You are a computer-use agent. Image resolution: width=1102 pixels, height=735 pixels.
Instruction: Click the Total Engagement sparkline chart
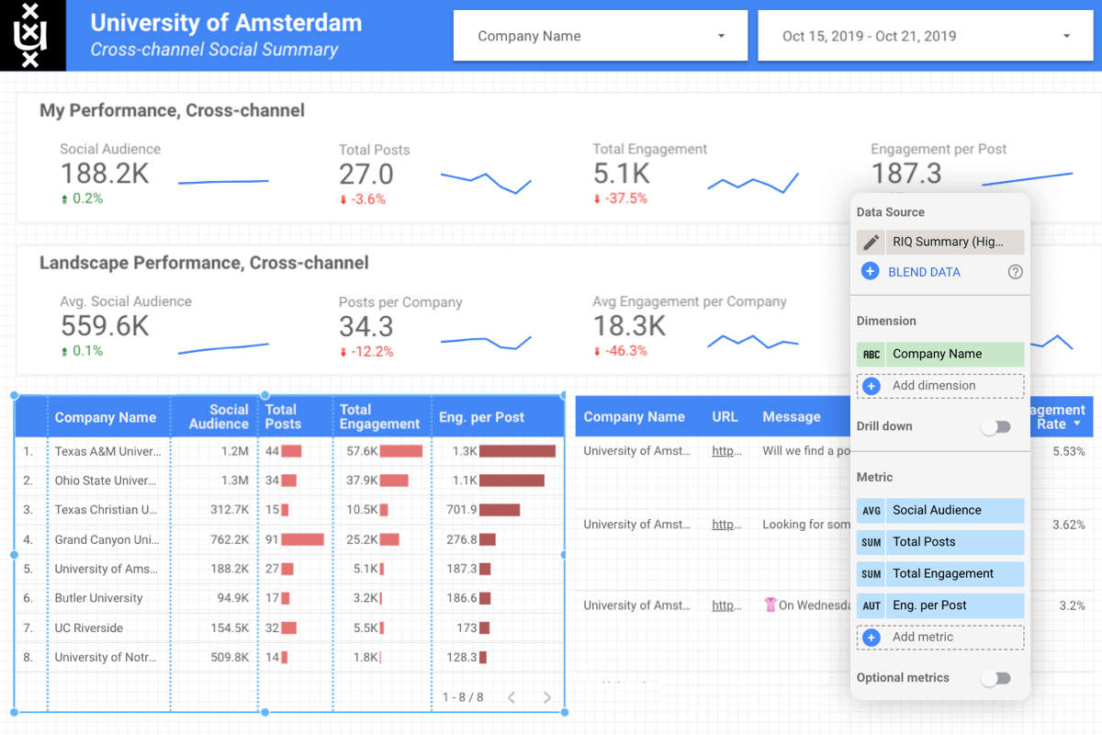(753, 183)
